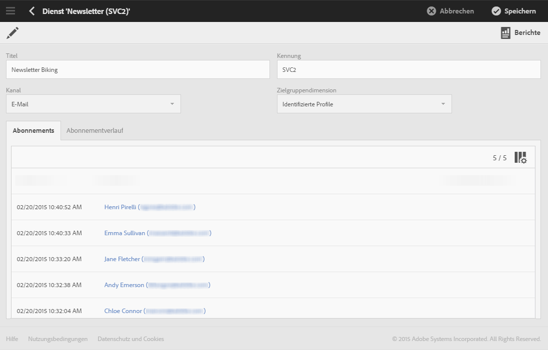The height and width of the screenshot is (350, 548).
Task: Click the Kennung input field
Action: click(x=408, y=70)
